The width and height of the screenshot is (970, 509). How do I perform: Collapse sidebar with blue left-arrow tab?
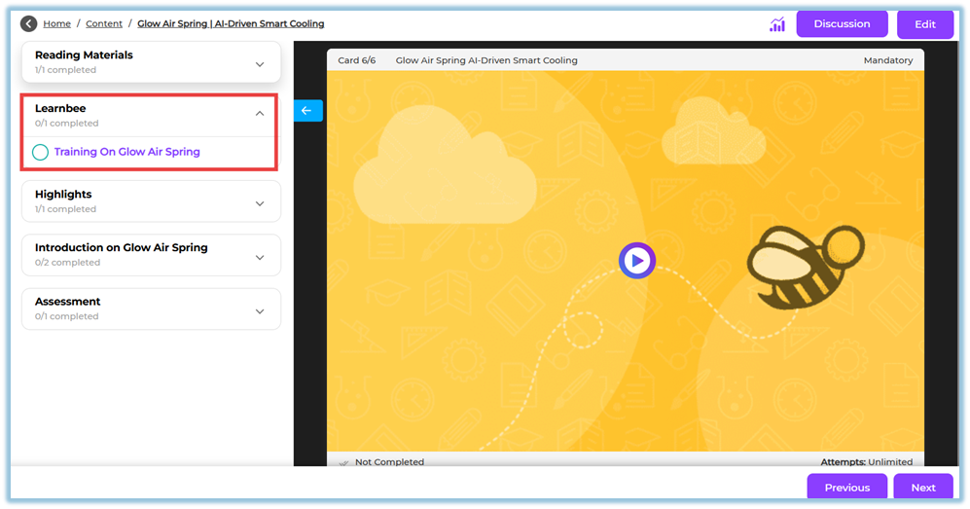(x=306, y=111)
